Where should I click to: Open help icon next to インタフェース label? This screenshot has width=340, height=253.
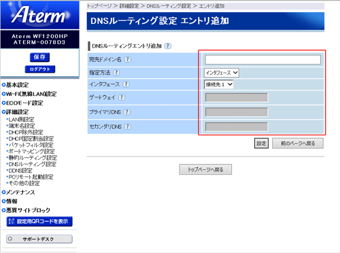click(126, 84)
